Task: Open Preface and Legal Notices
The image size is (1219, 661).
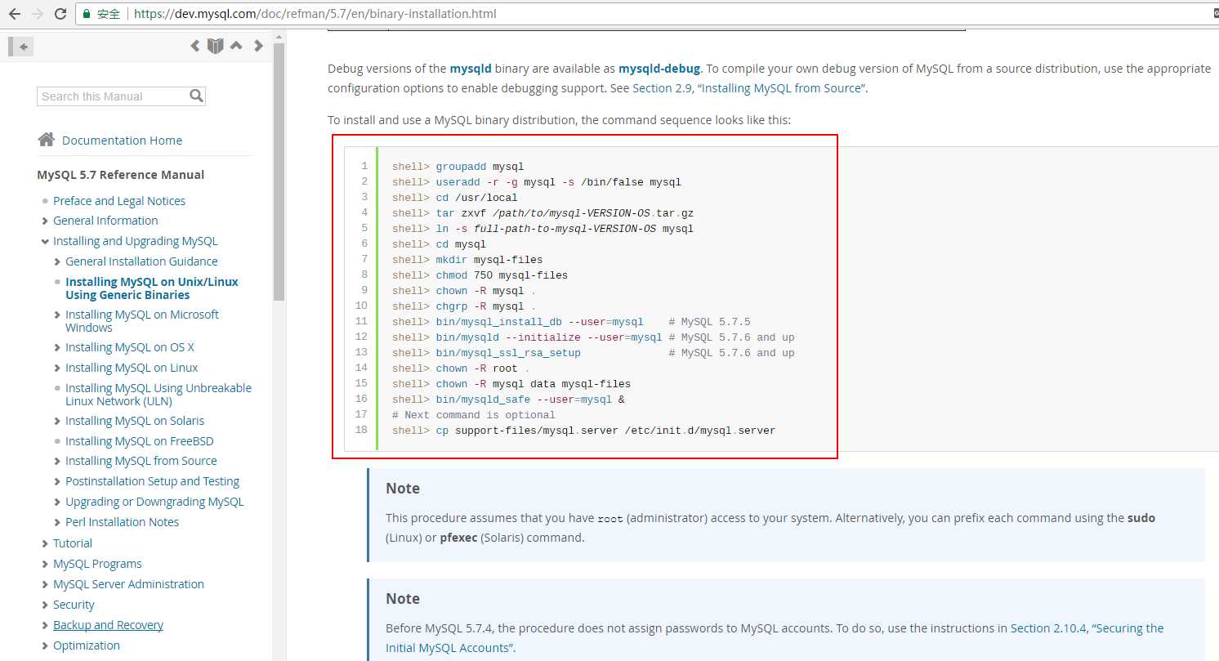Action: click(x=119, y=201)
